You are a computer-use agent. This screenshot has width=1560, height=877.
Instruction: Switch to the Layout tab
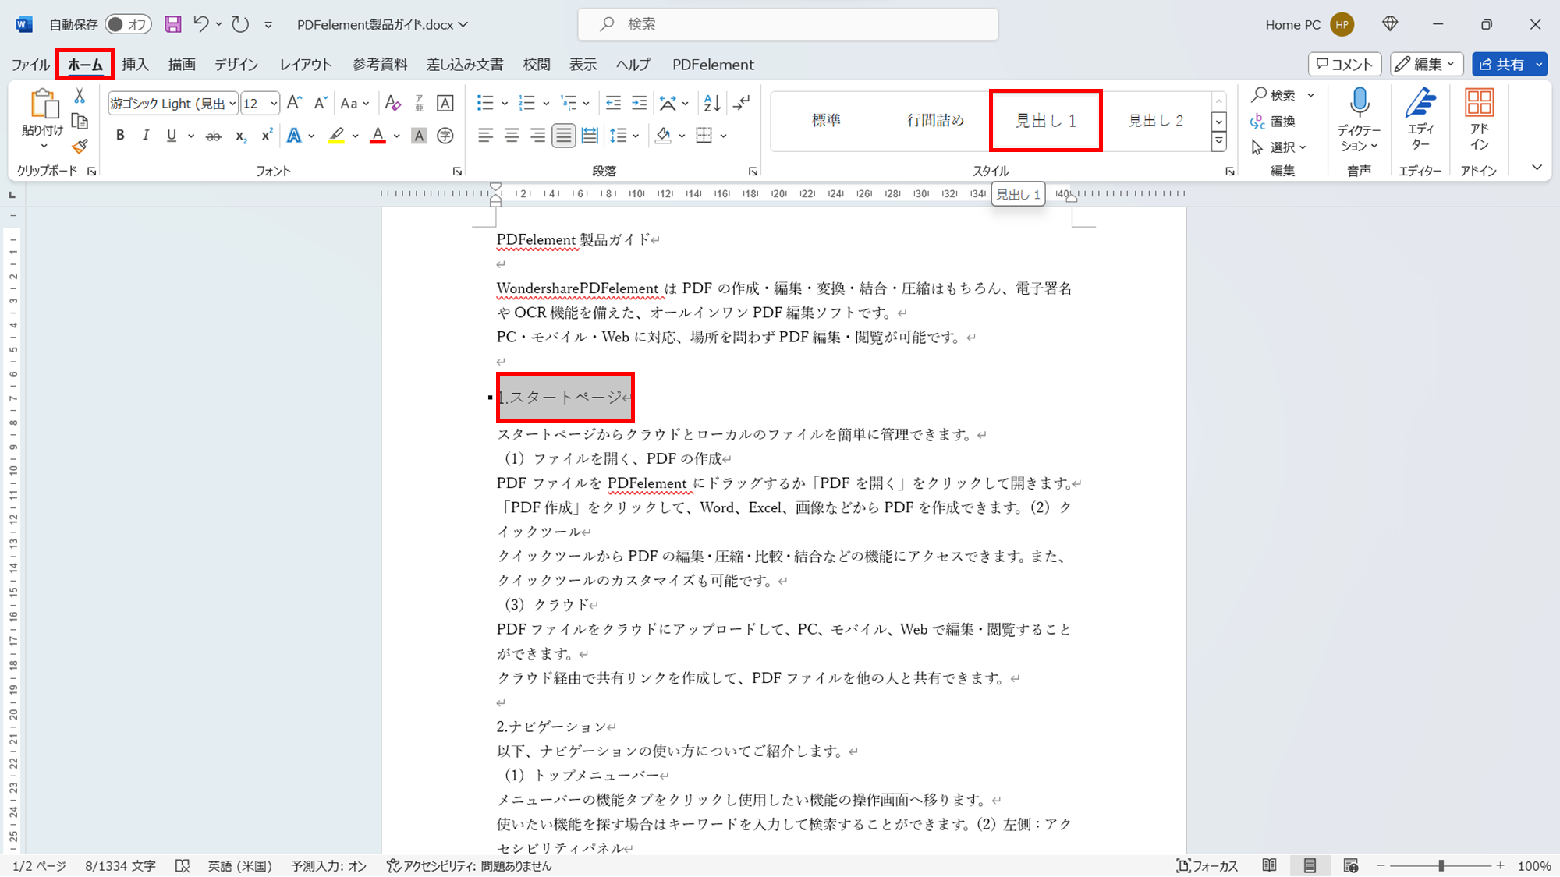(x=306, y=65)
